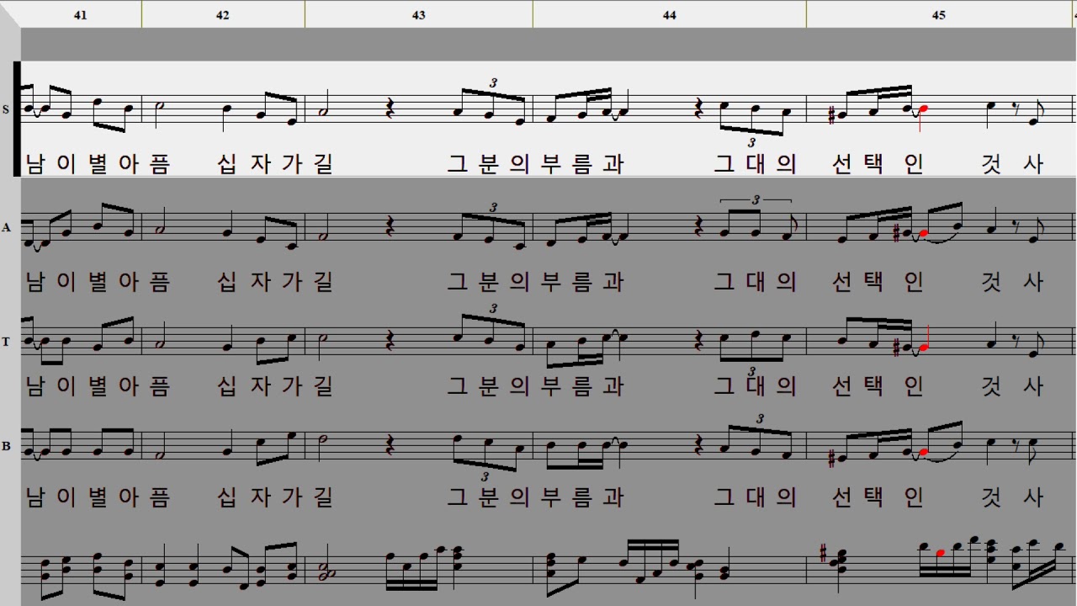Viewport: 1077px width, 606px height.
Task: Select the alto staff label A
Action: click(6, 227)
